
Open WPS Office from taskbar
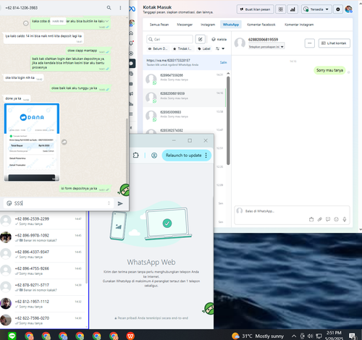point(130,336)
